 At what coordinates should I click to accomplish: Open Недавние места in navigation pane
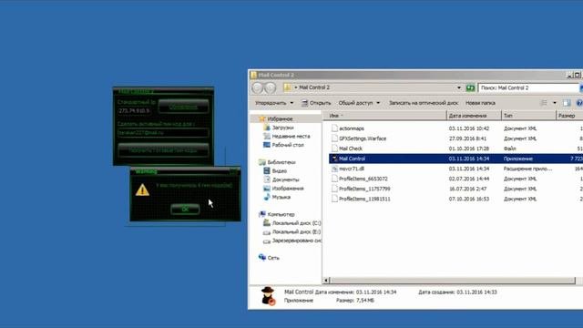coord(291,136)
